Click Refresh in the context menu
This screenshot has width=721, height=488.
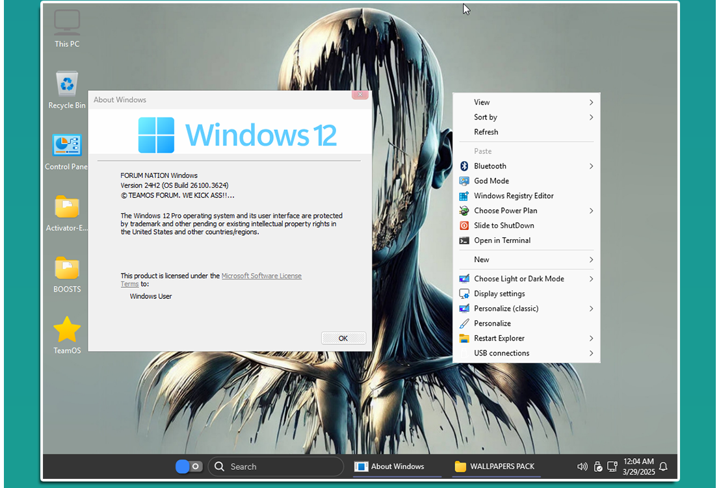pyautogui.click(x=486, y=132)
